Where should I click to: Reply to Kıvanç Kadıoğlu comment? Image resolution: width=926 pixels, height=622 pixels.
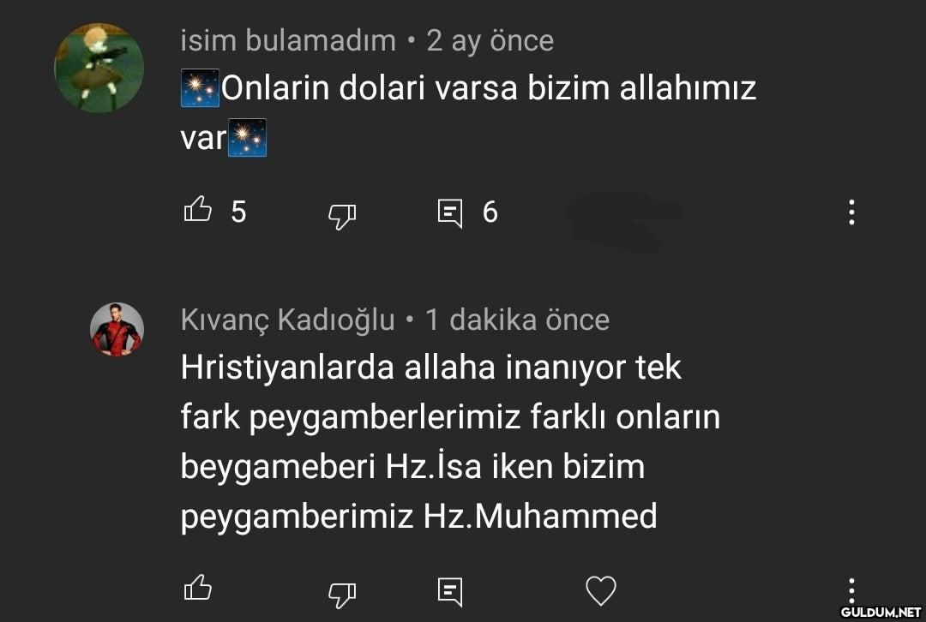450,592
